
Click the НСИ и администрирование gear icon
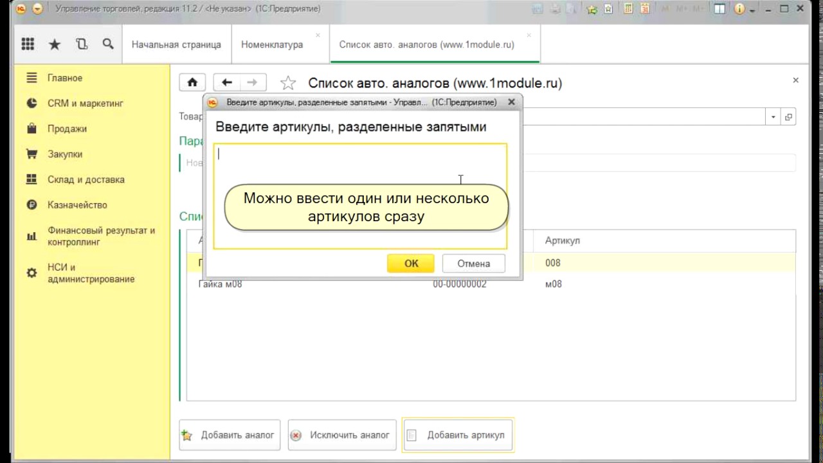click(32, 273)
